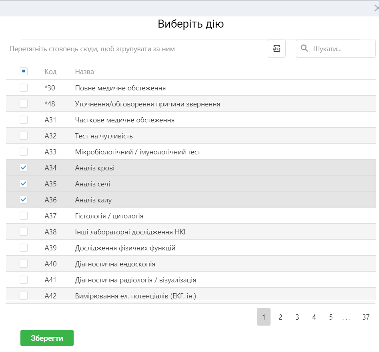Click the code cell A40
The image size is (379, 352).
50,264
